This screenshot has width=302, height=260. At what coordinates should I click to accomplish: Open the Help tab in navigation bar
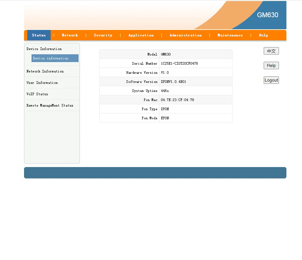pyautogui.click(x=263, y=35)
